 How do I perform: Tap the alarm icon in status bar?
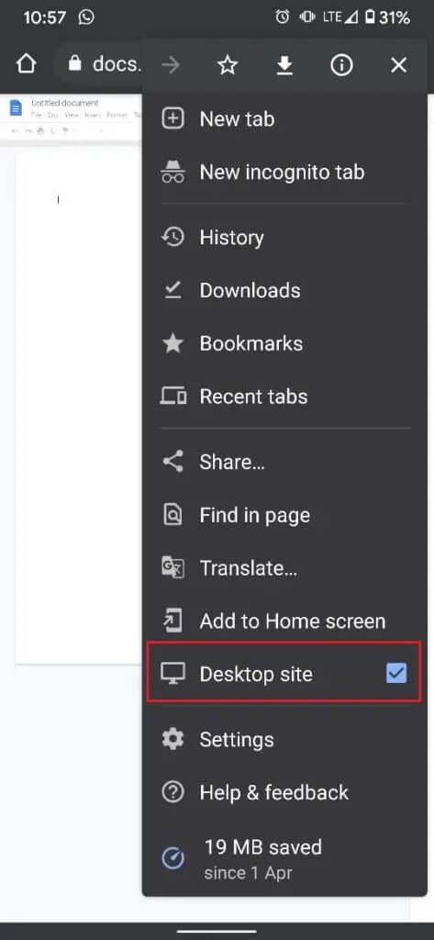click(283, 17)
